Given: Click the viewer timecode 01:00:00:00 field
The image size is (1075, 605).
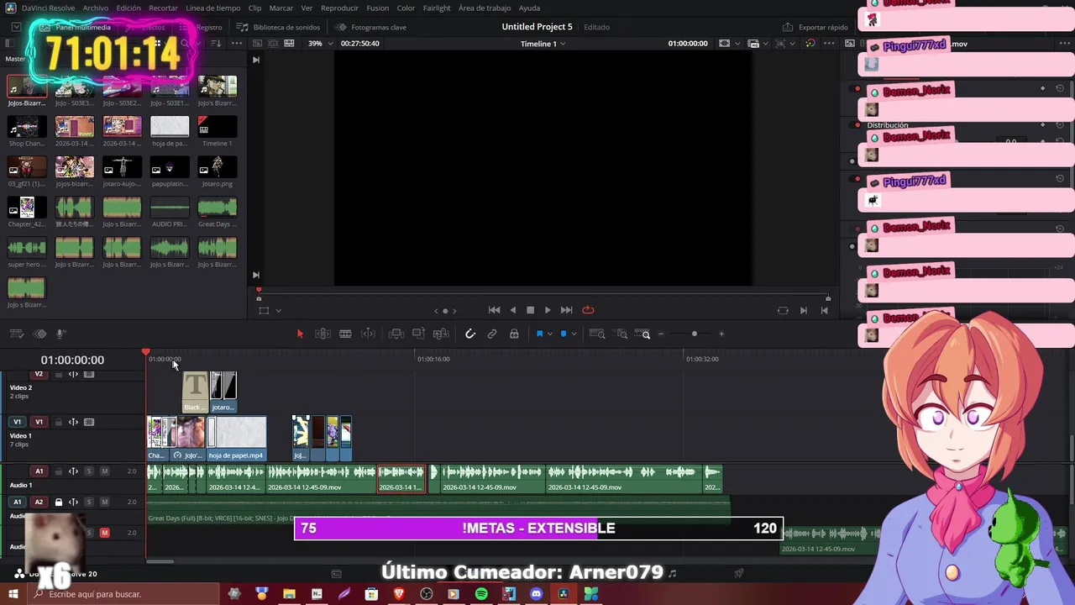Looking at the screenshot, I should pyautogui.click(x=688, y=44).
